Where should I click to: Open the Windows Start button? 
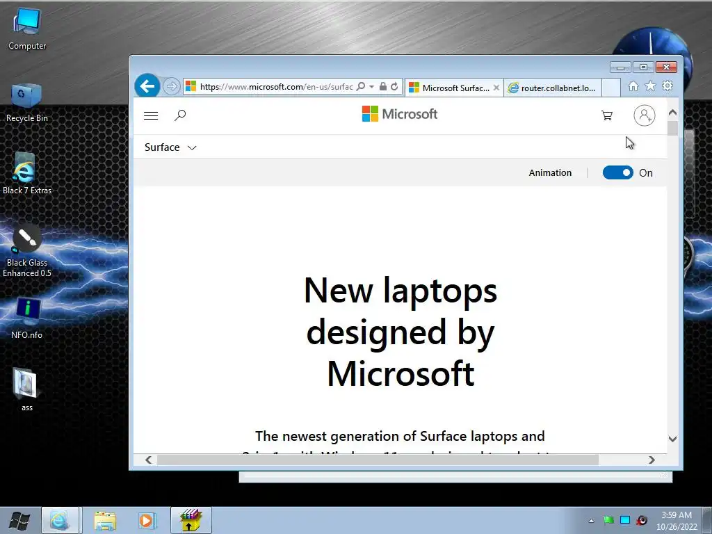[x=19, y=520]
